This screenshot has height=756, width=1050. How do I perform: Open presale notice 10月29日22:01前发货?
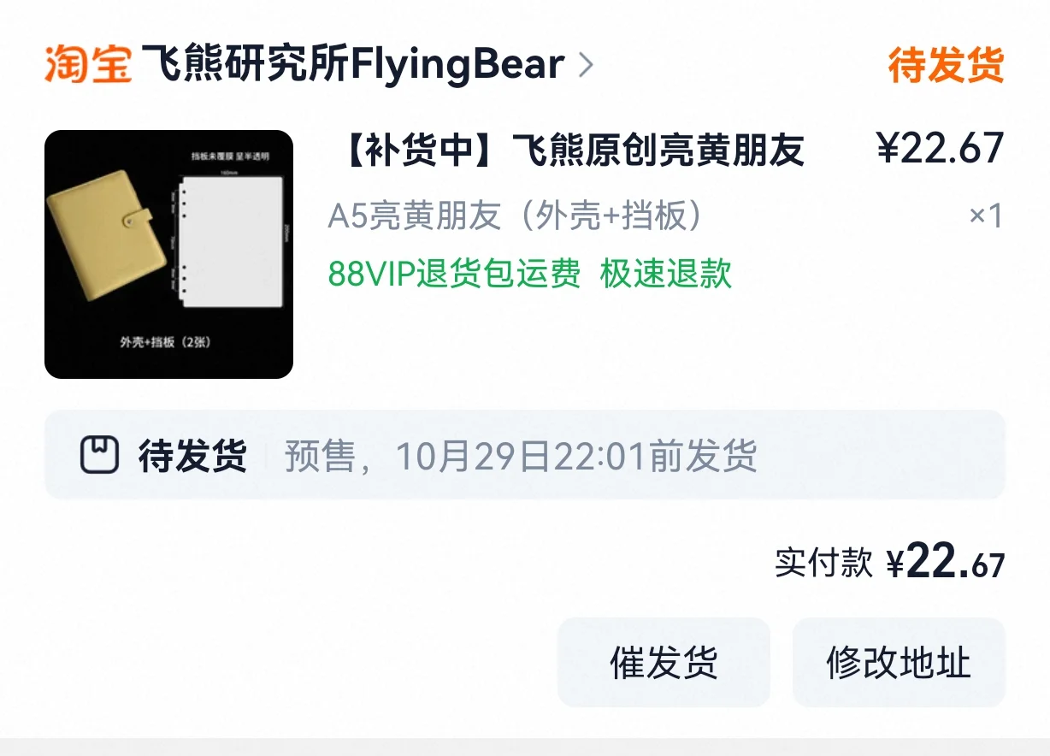[521, 456]
